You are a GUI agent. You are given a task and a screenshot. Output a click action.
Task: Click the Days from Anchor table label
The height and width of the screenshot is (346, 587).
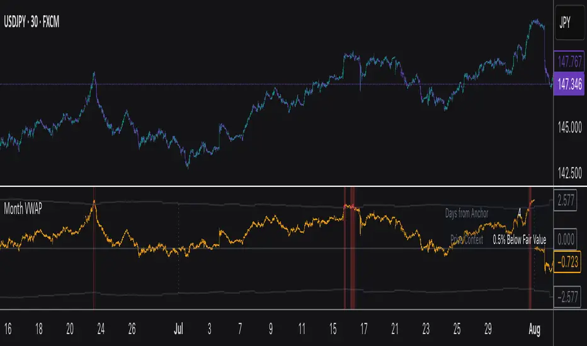point(467,213)
